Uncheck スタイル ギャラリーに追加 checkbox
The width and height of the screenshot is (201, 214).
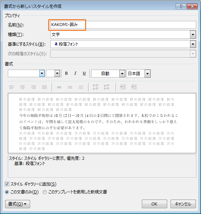[7, 184]
